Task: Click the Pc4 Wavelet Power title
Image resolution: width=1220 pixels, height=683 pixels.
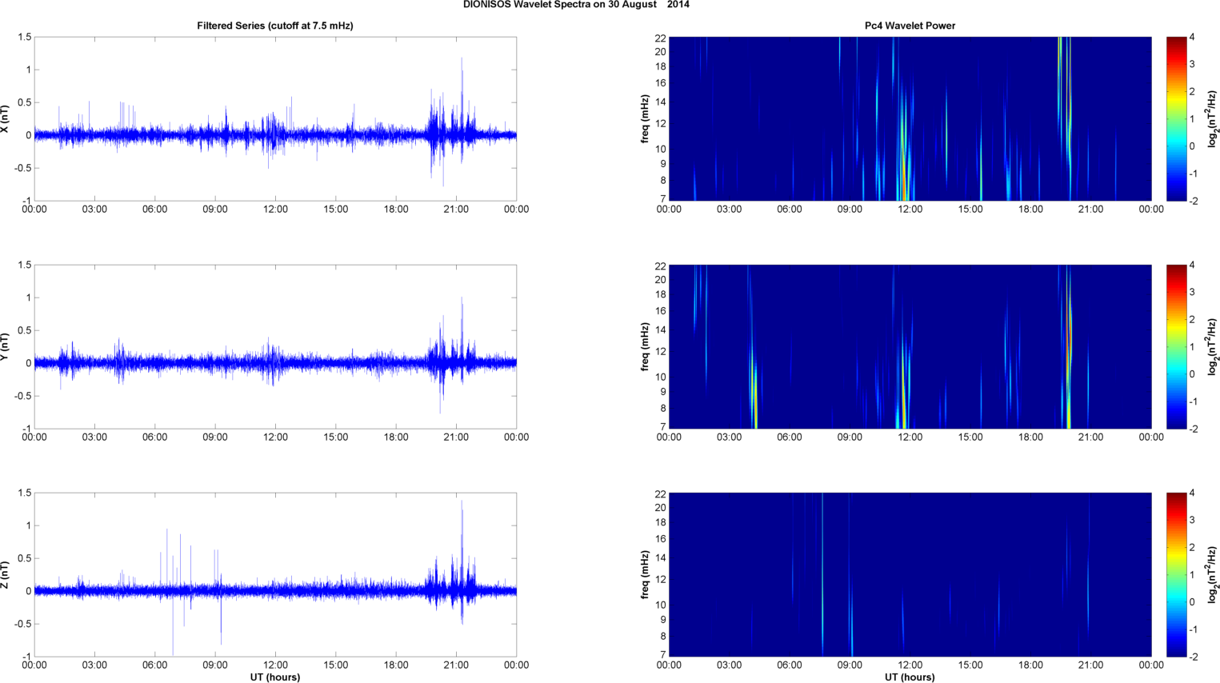Action: [910, 26]
